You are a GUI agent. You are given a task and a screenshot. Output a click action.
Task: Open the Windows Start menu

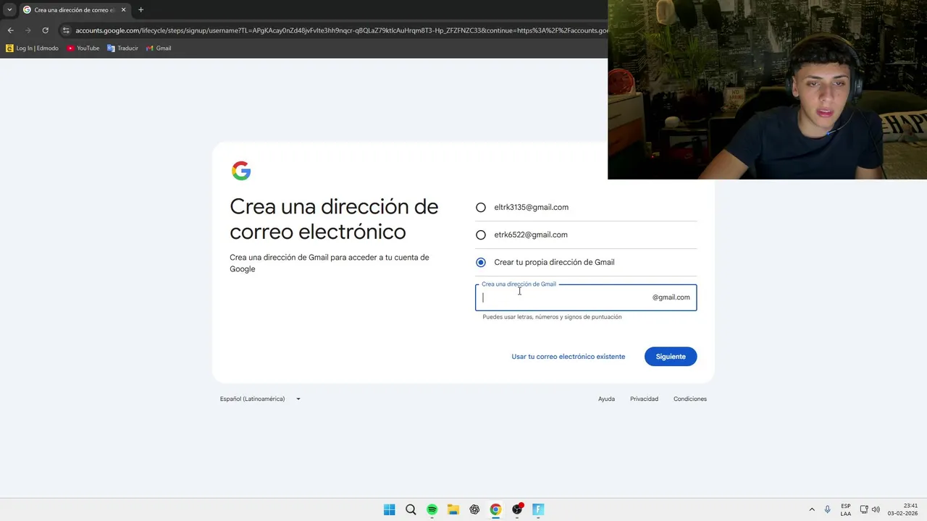(x=390, y=509)
